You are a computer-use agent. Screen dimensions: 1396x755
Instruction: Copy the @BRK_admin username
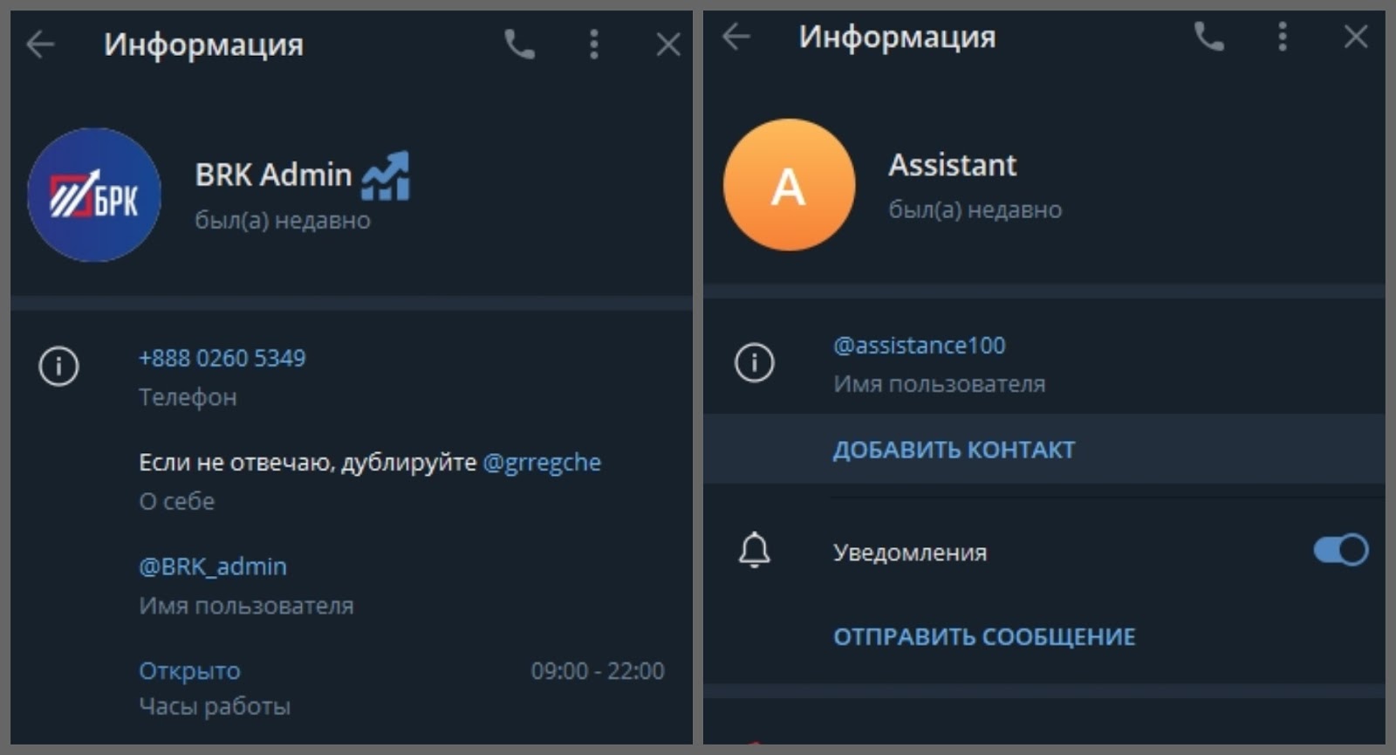(x=213, y=566)
